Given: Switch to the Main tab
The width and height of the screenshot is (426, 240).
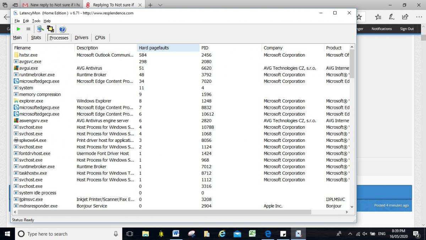Looking at the screenshot, I should click(17, 37).
